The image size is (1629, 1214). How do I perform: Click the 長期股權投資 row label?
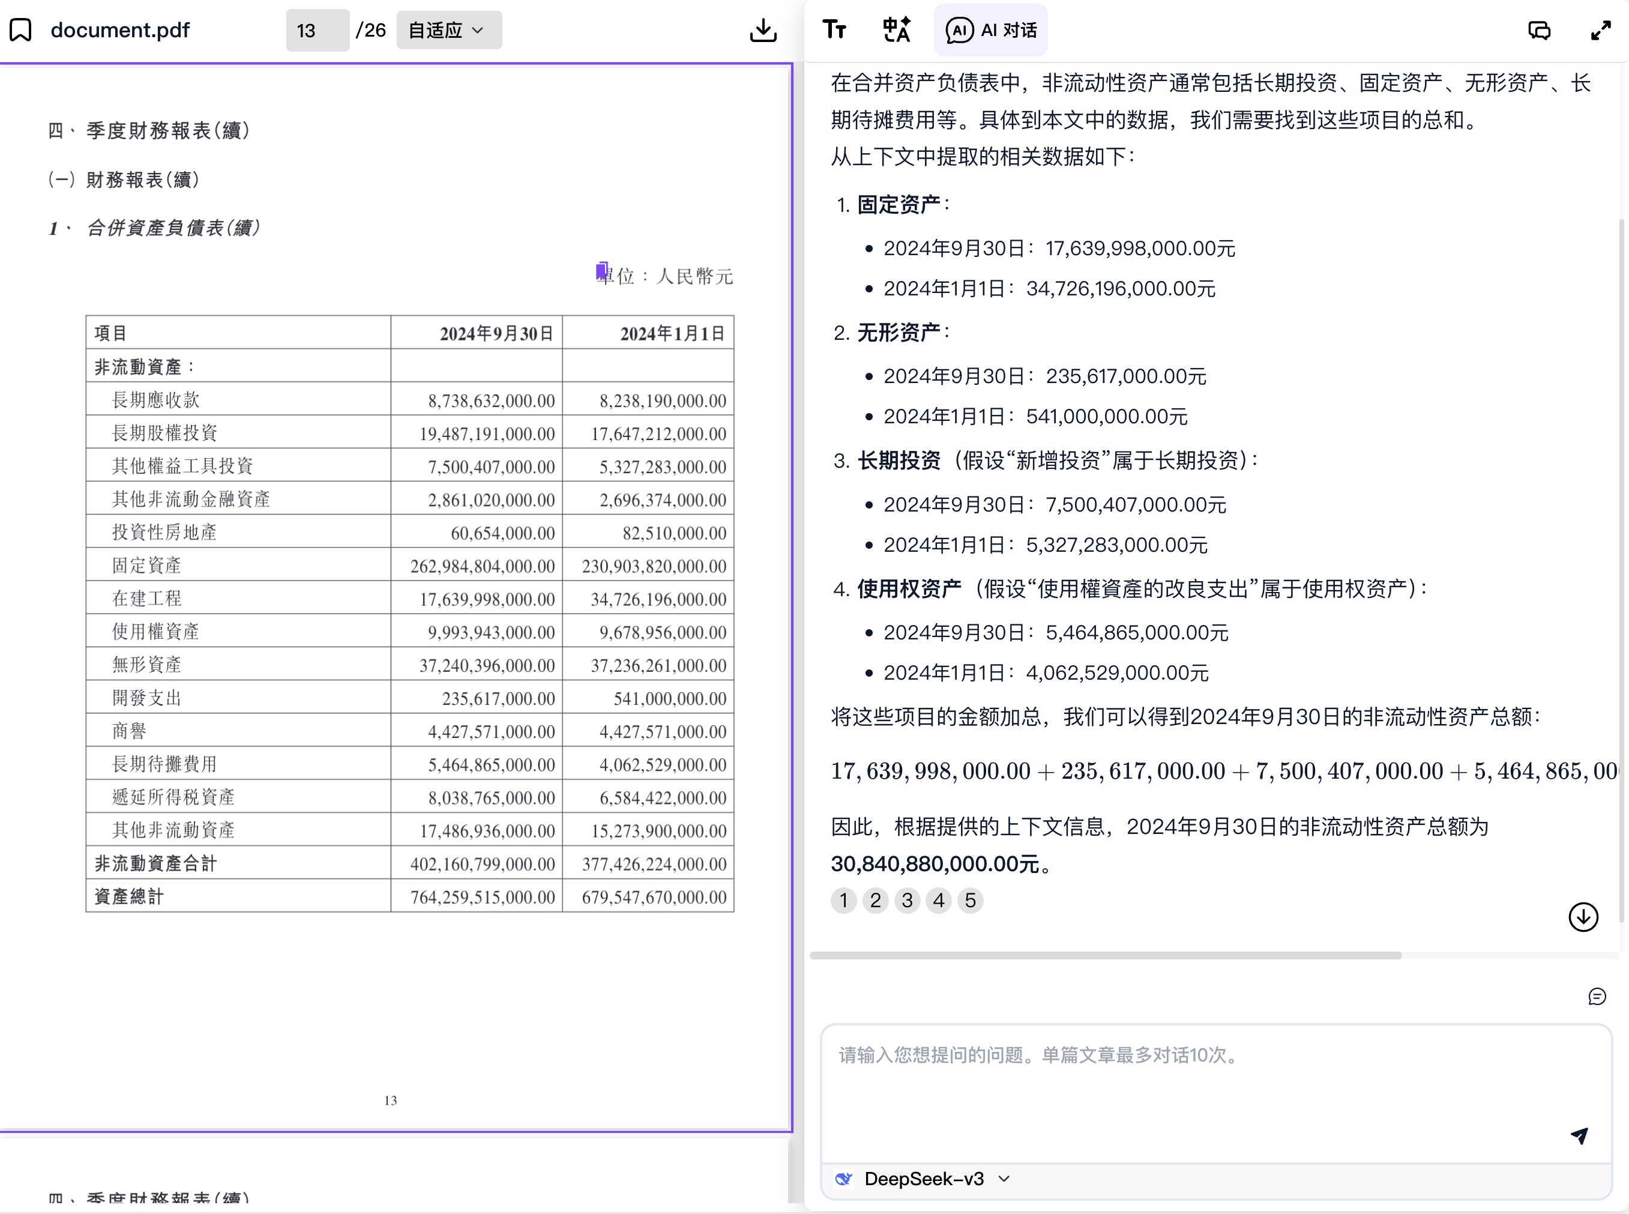[164, 433]
